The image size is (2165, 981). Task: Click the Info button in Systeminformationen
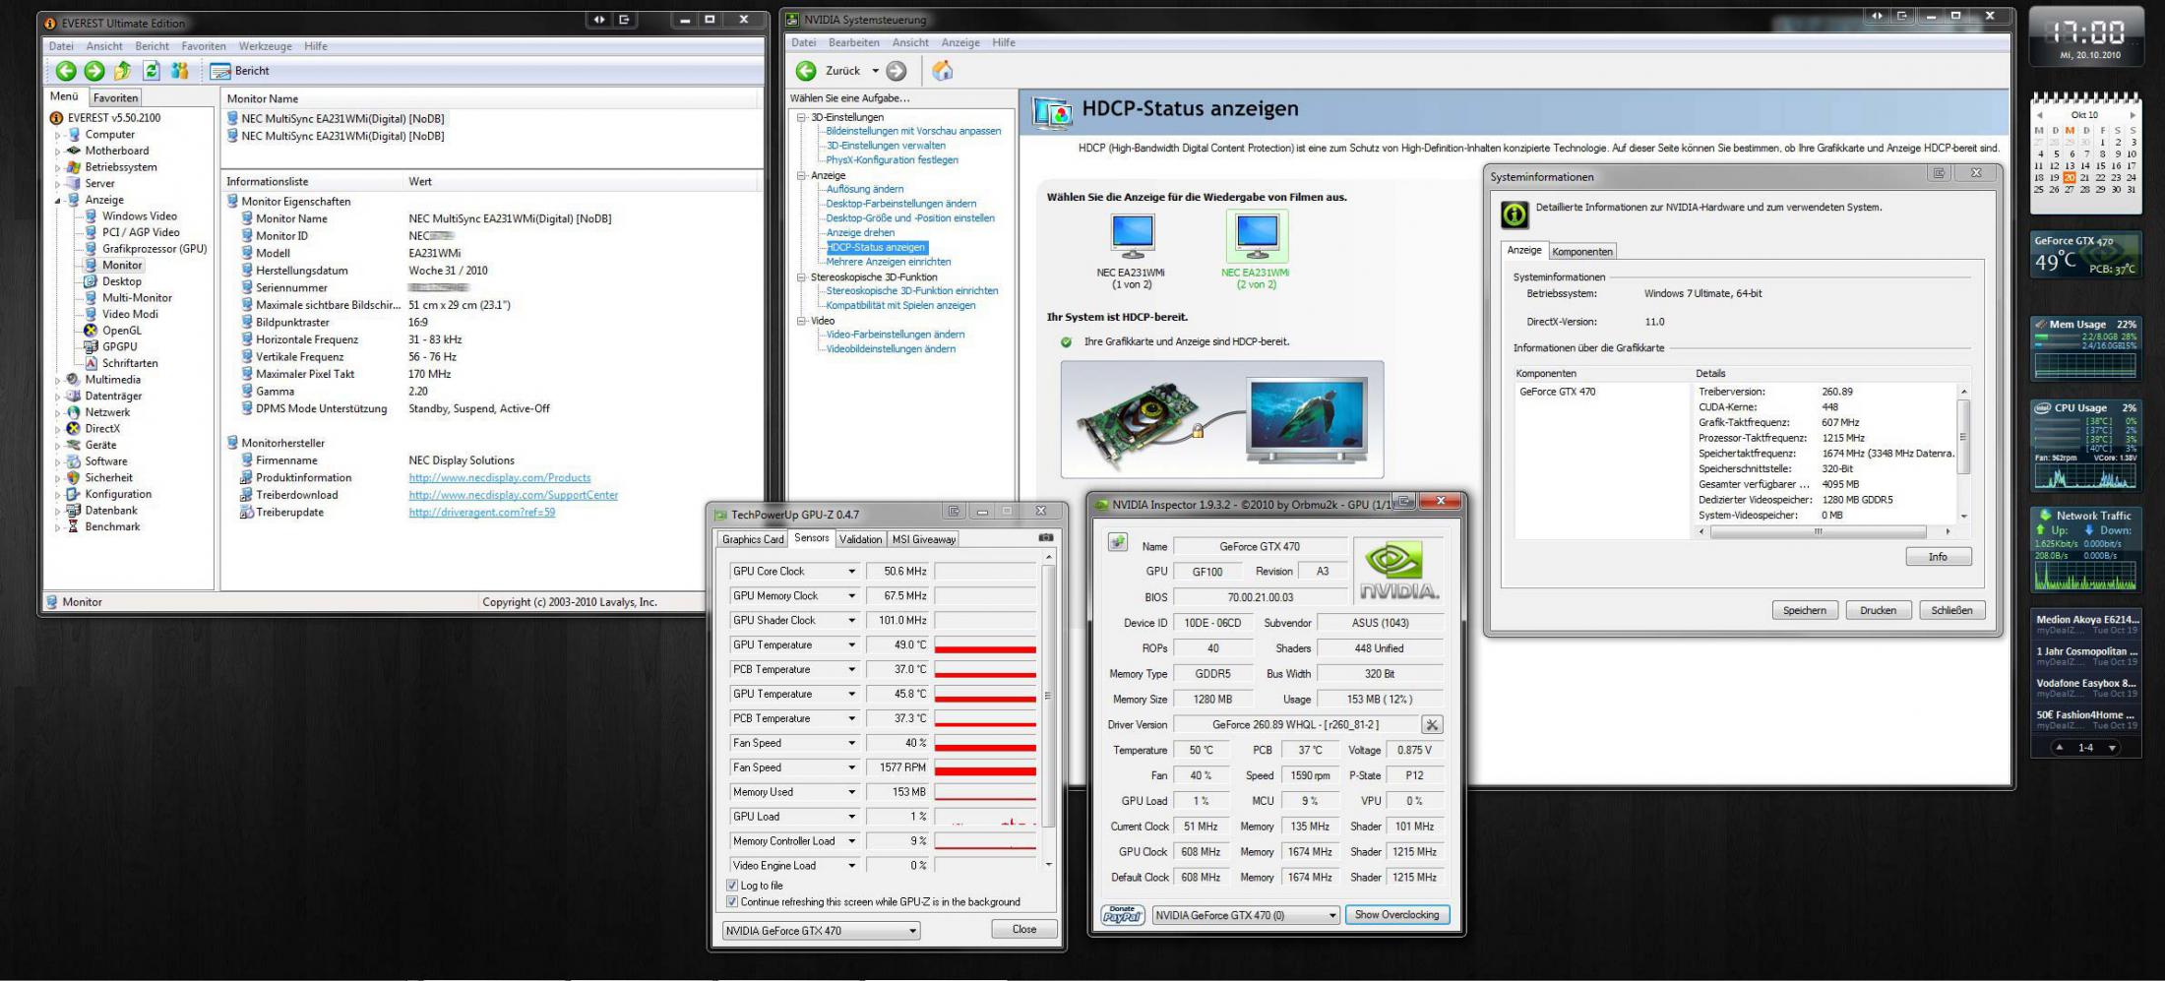point(1939,557)
